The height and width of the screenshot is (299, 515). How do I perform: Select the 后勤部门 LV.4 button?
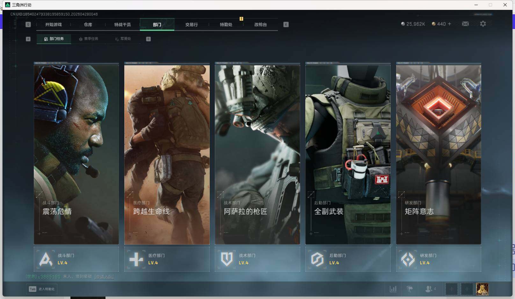(x=348, y=259)
